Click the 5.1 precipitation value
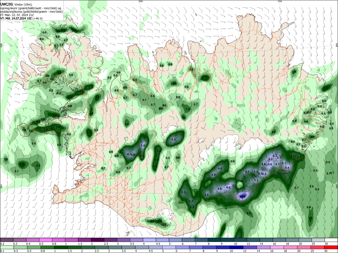The image size is (338, 253). point(284,163)
